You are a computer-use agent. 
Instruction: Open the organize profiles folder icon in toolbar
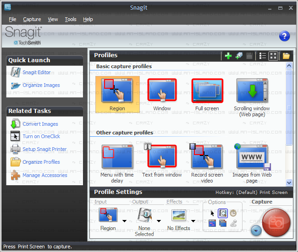pyautogui.click(x=286, y=56)
